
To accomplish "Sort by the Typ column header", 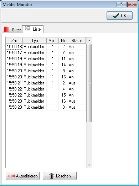I will click(35, 41).
